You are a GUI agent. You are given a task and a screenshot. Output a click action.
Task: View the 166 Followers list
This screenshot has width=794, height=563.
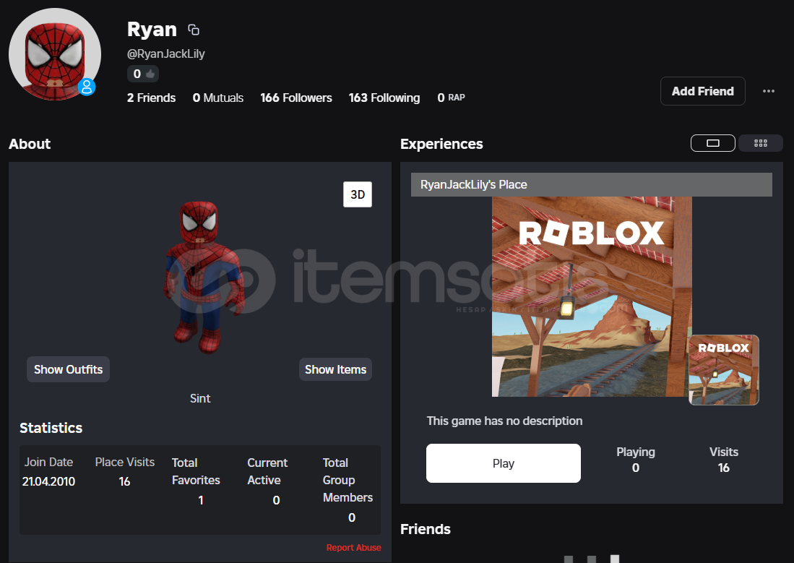tap(296, 98)
